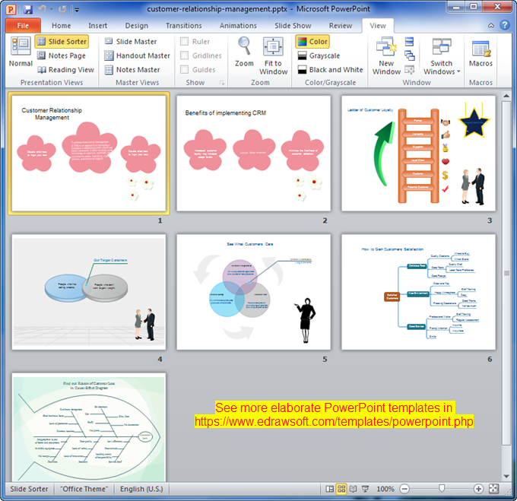The image size is (517, 501).
Task: Switch to the Slide Show tab
Action: (x=293, y=25)
